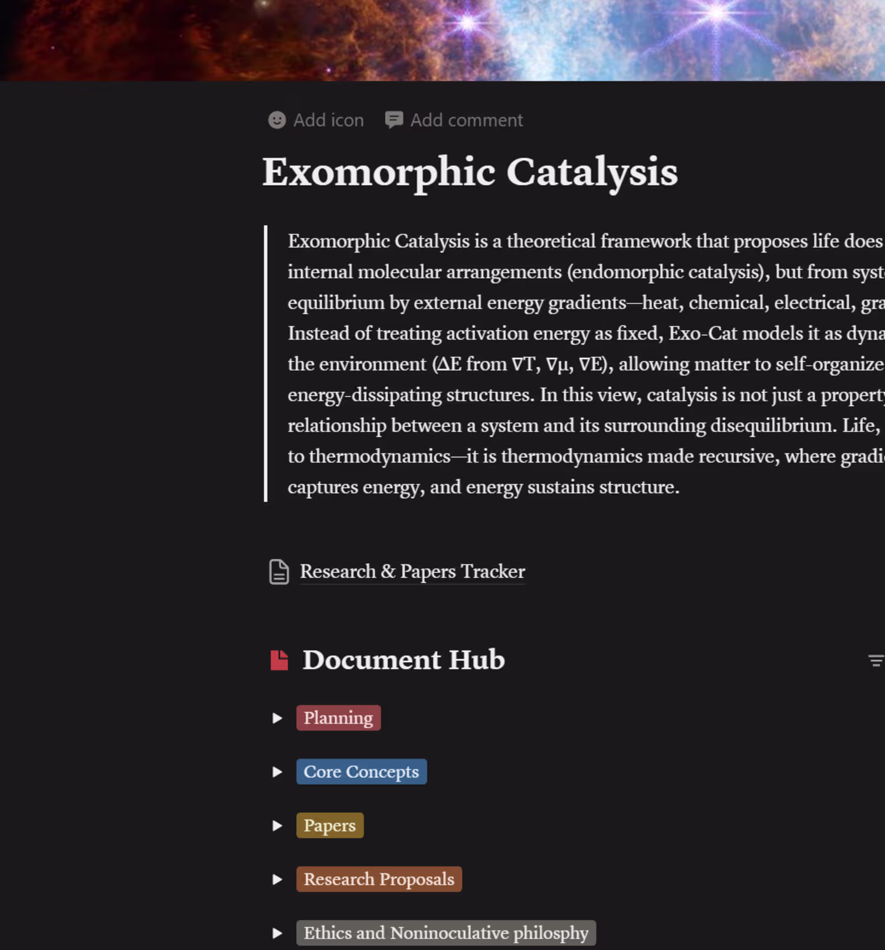Click the orange Research Proposals label
The image size is (885, 950).
click(379, 879)
